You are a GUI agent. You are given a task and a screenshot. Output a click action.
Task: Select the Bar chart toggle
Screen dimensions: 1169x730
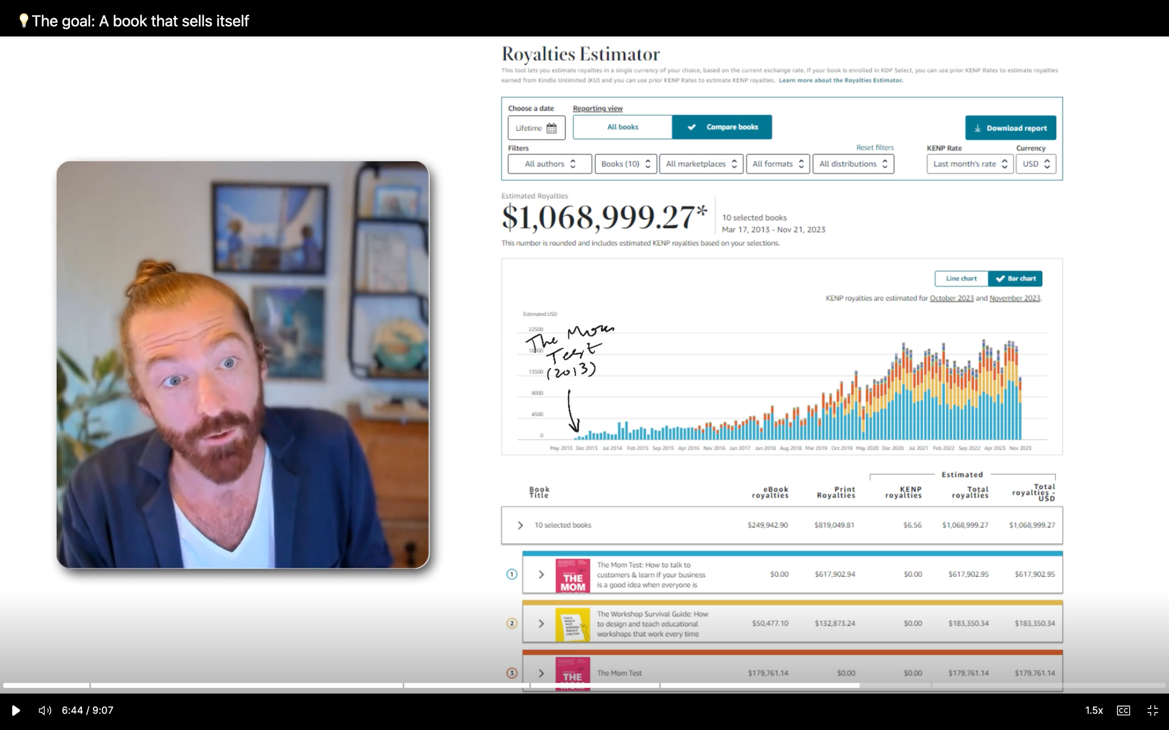(1015, 279)
